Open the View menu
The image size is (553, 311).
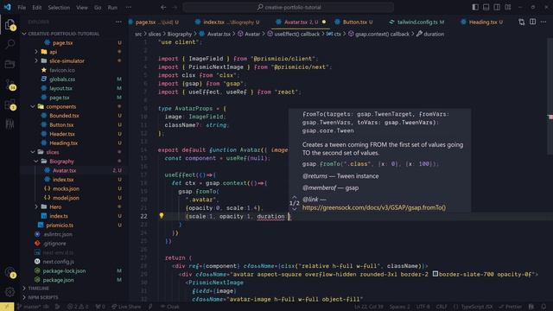tap(82, 8)
